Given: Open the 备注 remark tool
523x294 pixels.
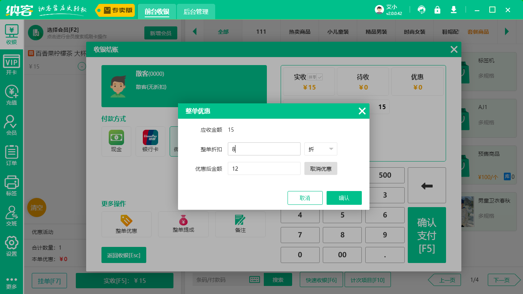Looking at the screenshot, I should pyautogui.click(x=240, y=224).
